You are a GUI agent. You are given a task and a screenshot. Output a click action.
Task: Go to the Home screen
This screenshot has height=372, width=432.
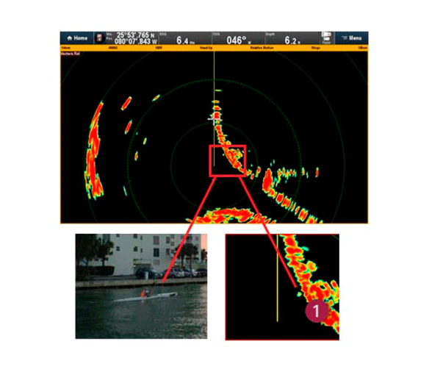point(77,38)
